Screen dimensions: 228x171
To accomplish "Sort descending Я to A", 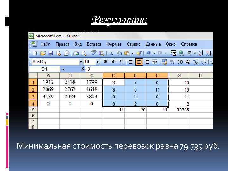I will pyautogui.click(x=209, y=53).
